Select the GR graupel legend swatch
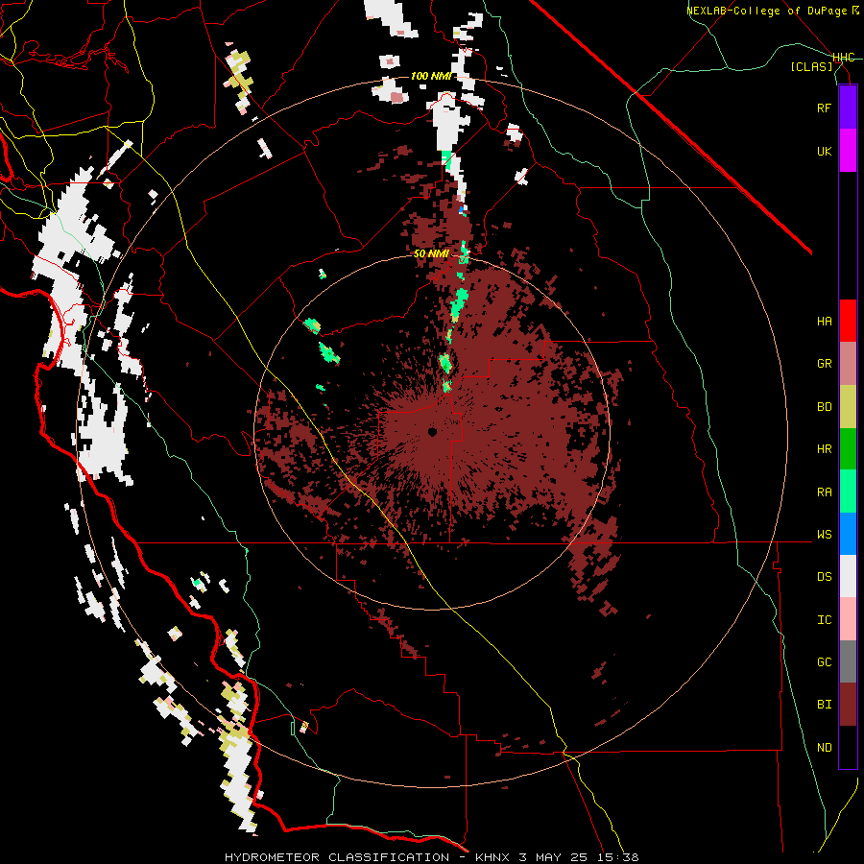 (848, 364)
